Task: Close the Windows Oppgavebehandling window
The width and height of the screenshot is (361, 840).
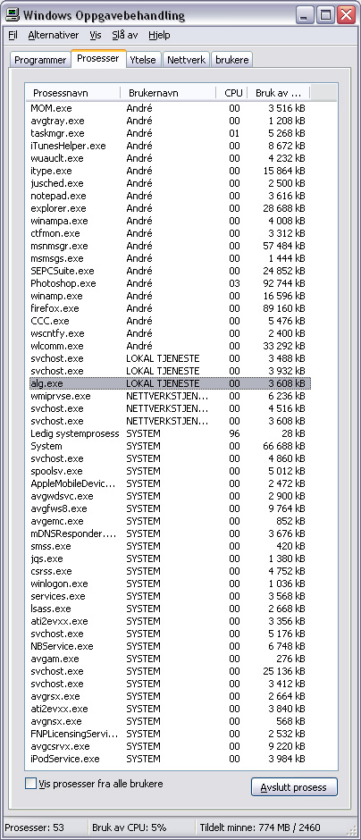Action: (x=347, y=15)
